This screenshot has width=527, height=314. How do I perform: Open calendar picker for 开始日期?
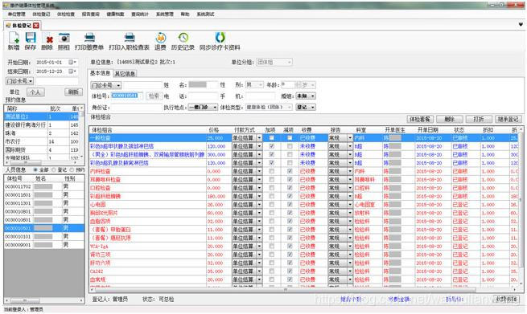(72, 63)
